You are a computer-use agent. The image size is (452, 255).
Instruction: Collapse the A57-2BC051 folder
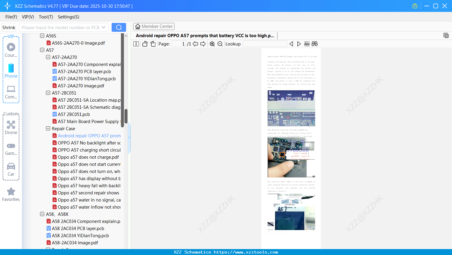[x=48, y=93]
